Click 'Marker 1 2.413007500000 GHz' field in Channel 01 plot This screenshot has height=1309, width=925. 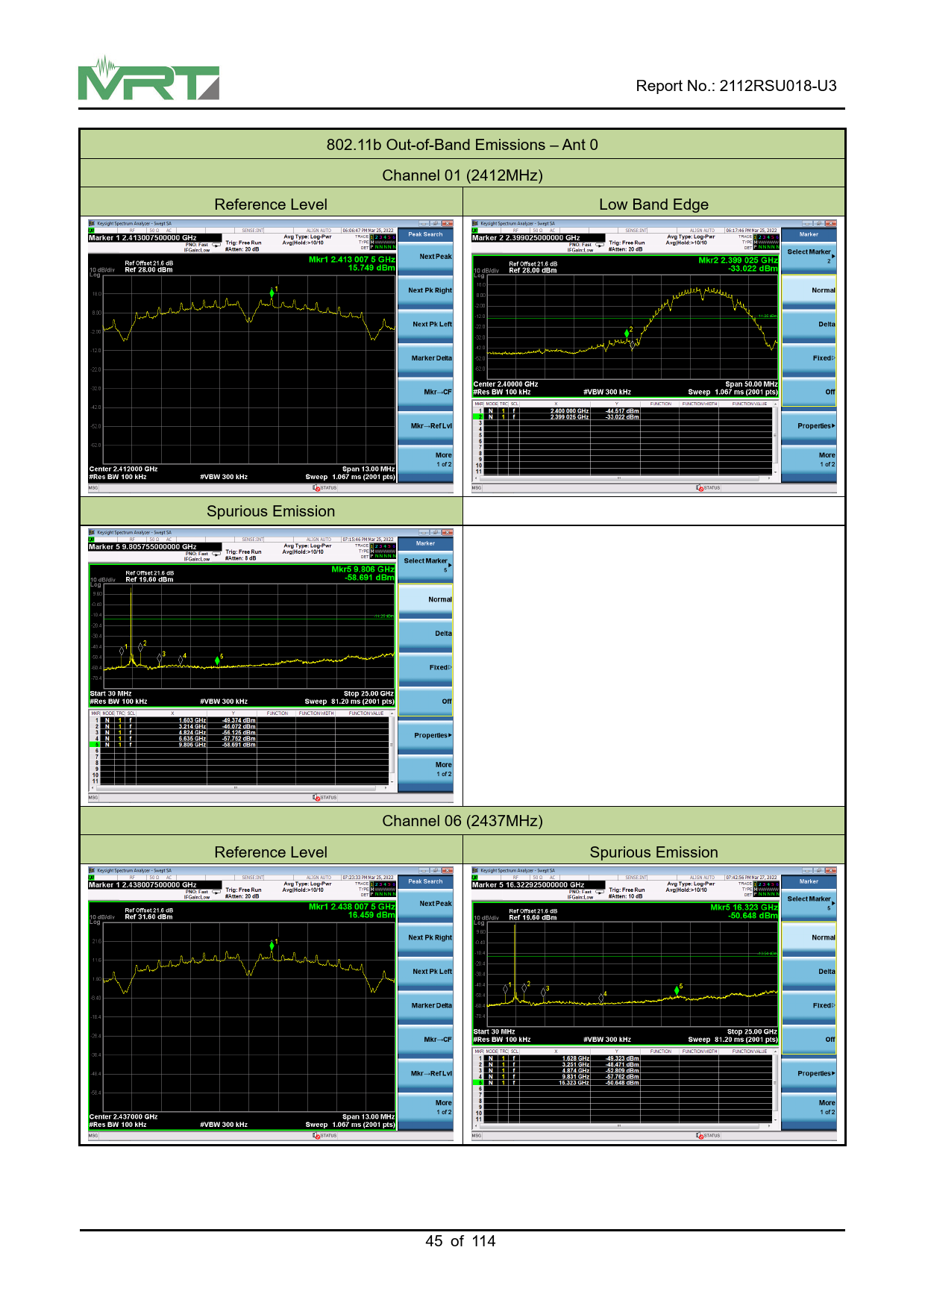click(x=154, y=238)
